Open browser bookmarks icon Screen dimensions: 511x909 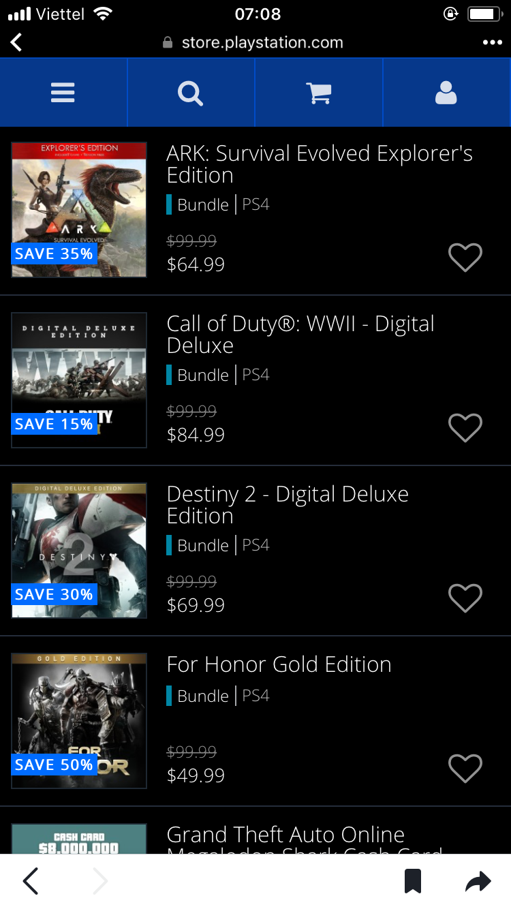[413, 882]
